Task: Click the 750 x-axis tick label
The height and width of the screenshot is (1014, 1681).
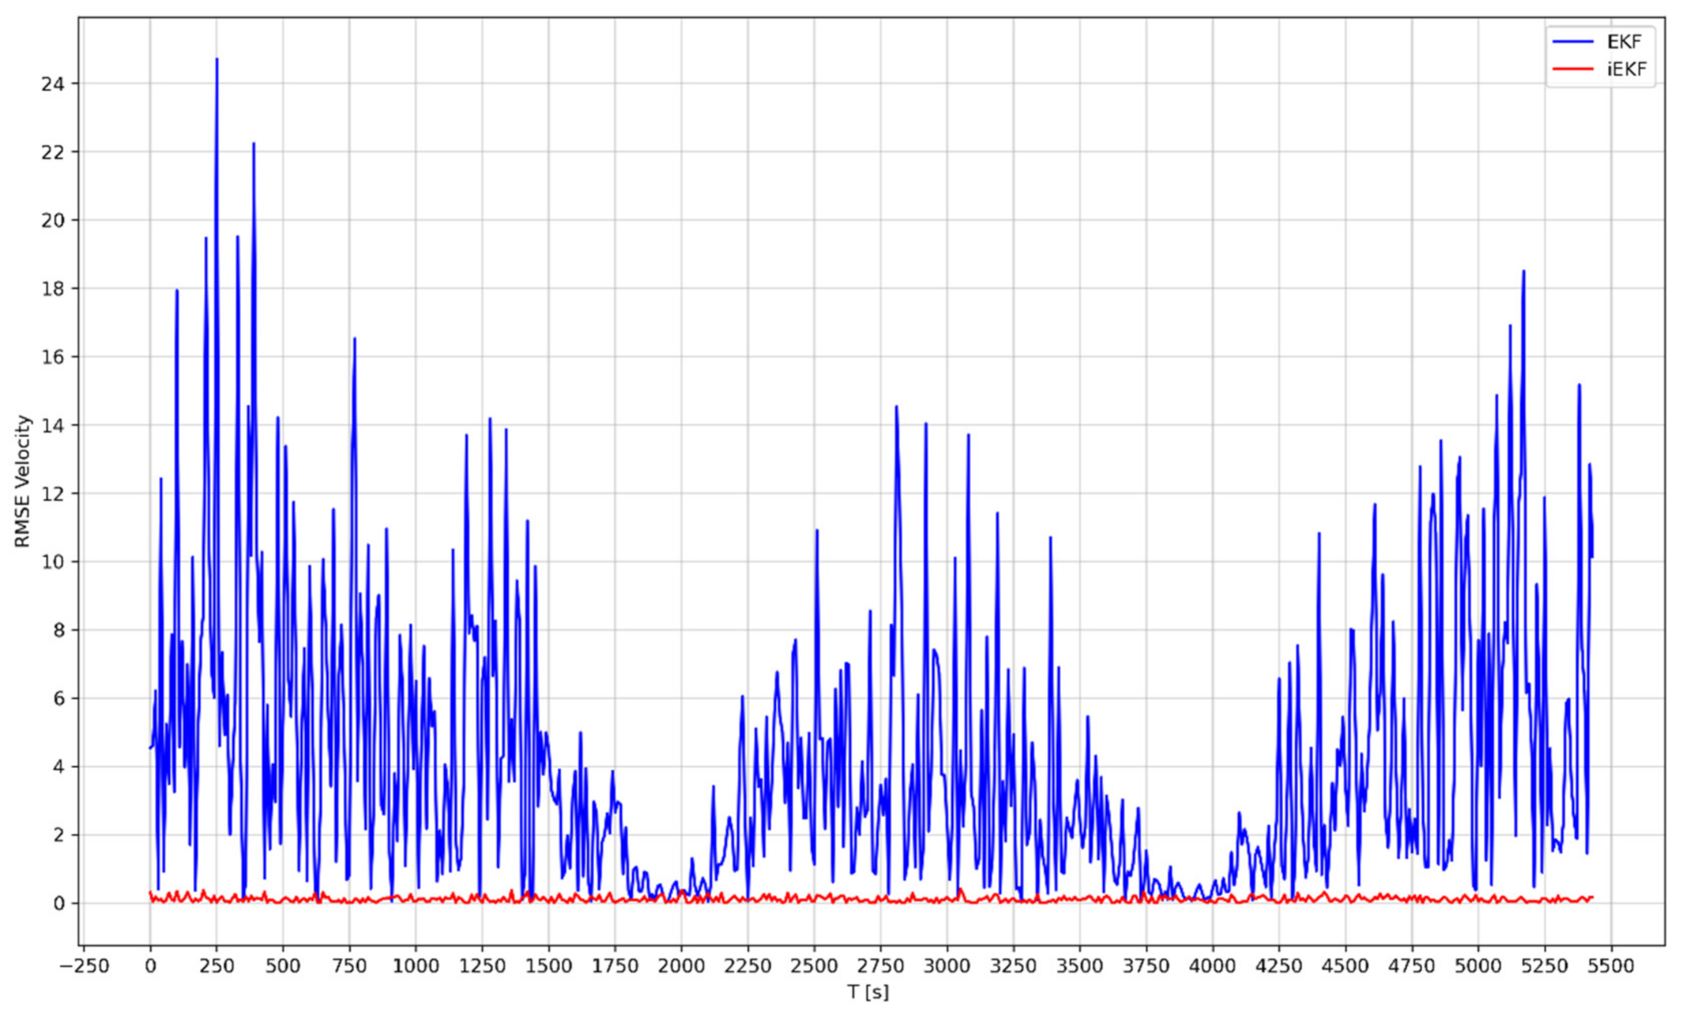Action: pos(349,967)
